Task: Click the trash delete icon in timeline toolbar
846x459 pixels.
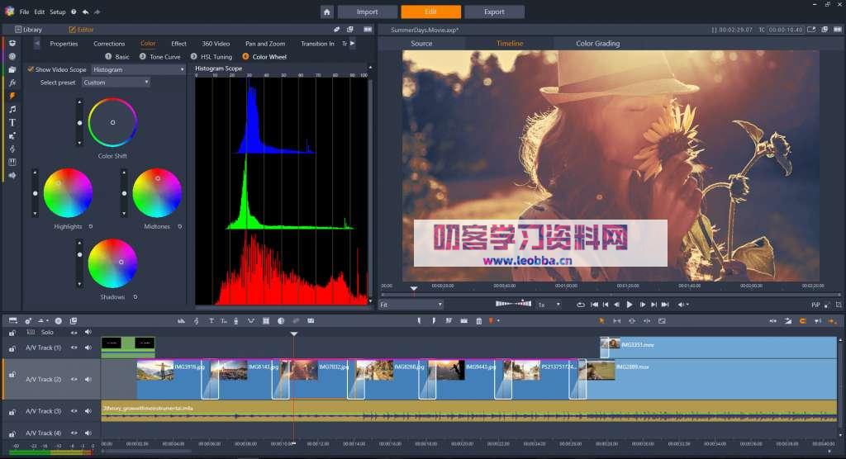Action: [478, 321]
